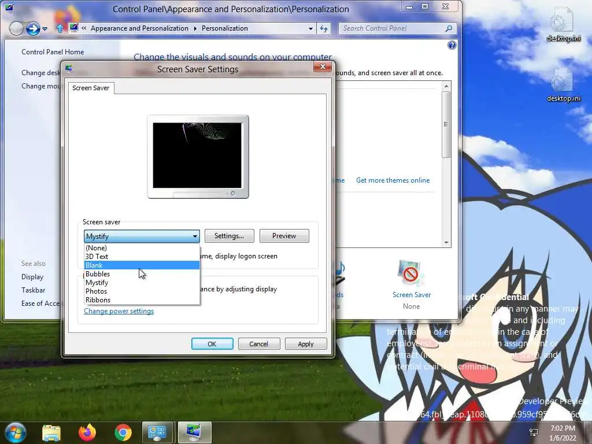Pick Ribbons from the screen saver list
This screenshot has width=592, height=444.
point(142,300)
